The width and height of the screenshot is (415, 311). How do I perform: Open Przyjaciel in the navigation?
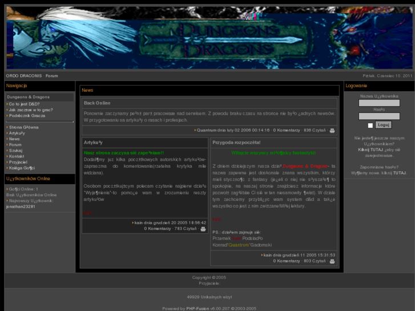18,162
